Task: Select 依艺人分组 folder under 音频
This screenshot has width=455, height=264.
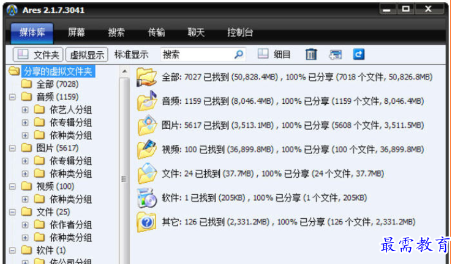Action: [71, 110]
